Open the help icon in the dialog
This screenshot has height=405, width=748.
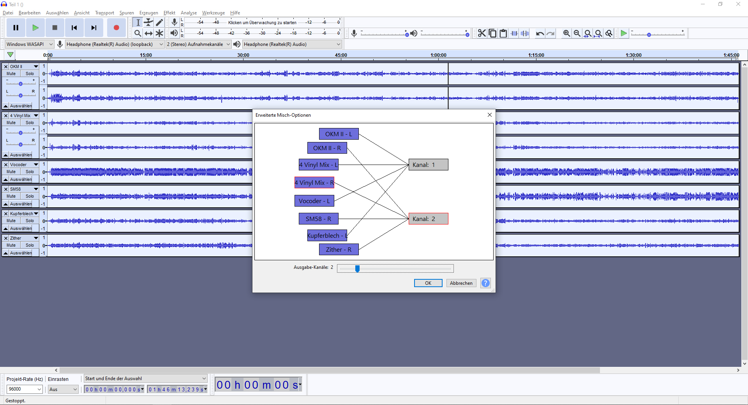(485, 283)
